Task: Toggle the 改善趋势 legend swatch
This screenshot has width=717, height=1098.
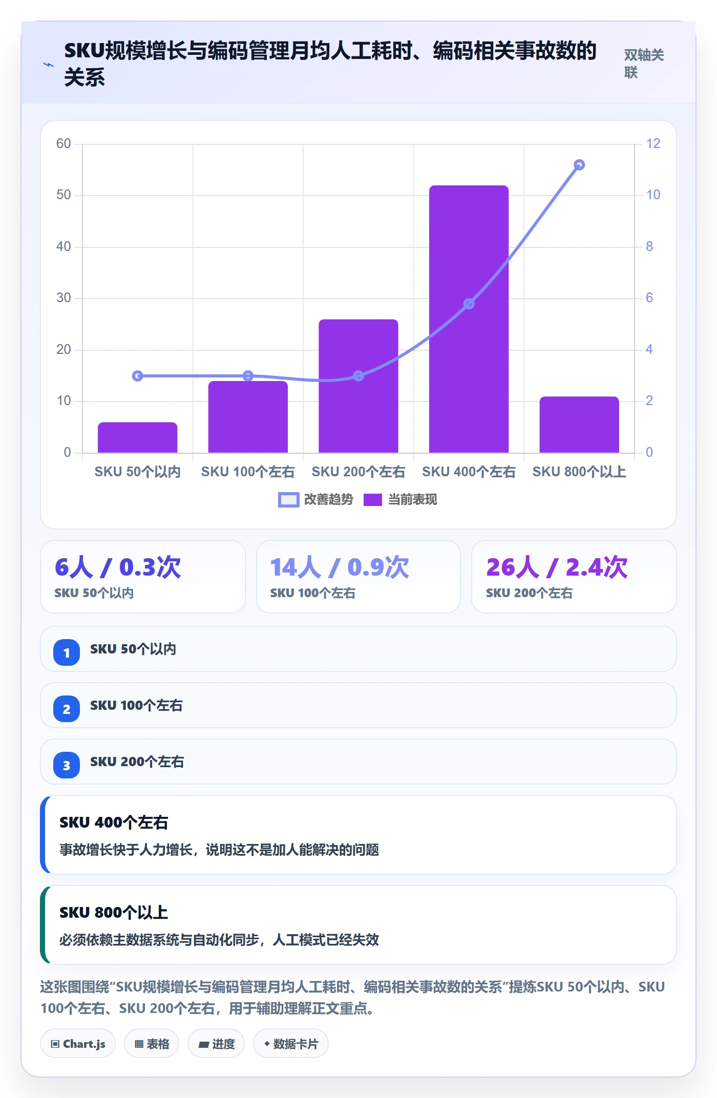Action: (x=288, y=500)
